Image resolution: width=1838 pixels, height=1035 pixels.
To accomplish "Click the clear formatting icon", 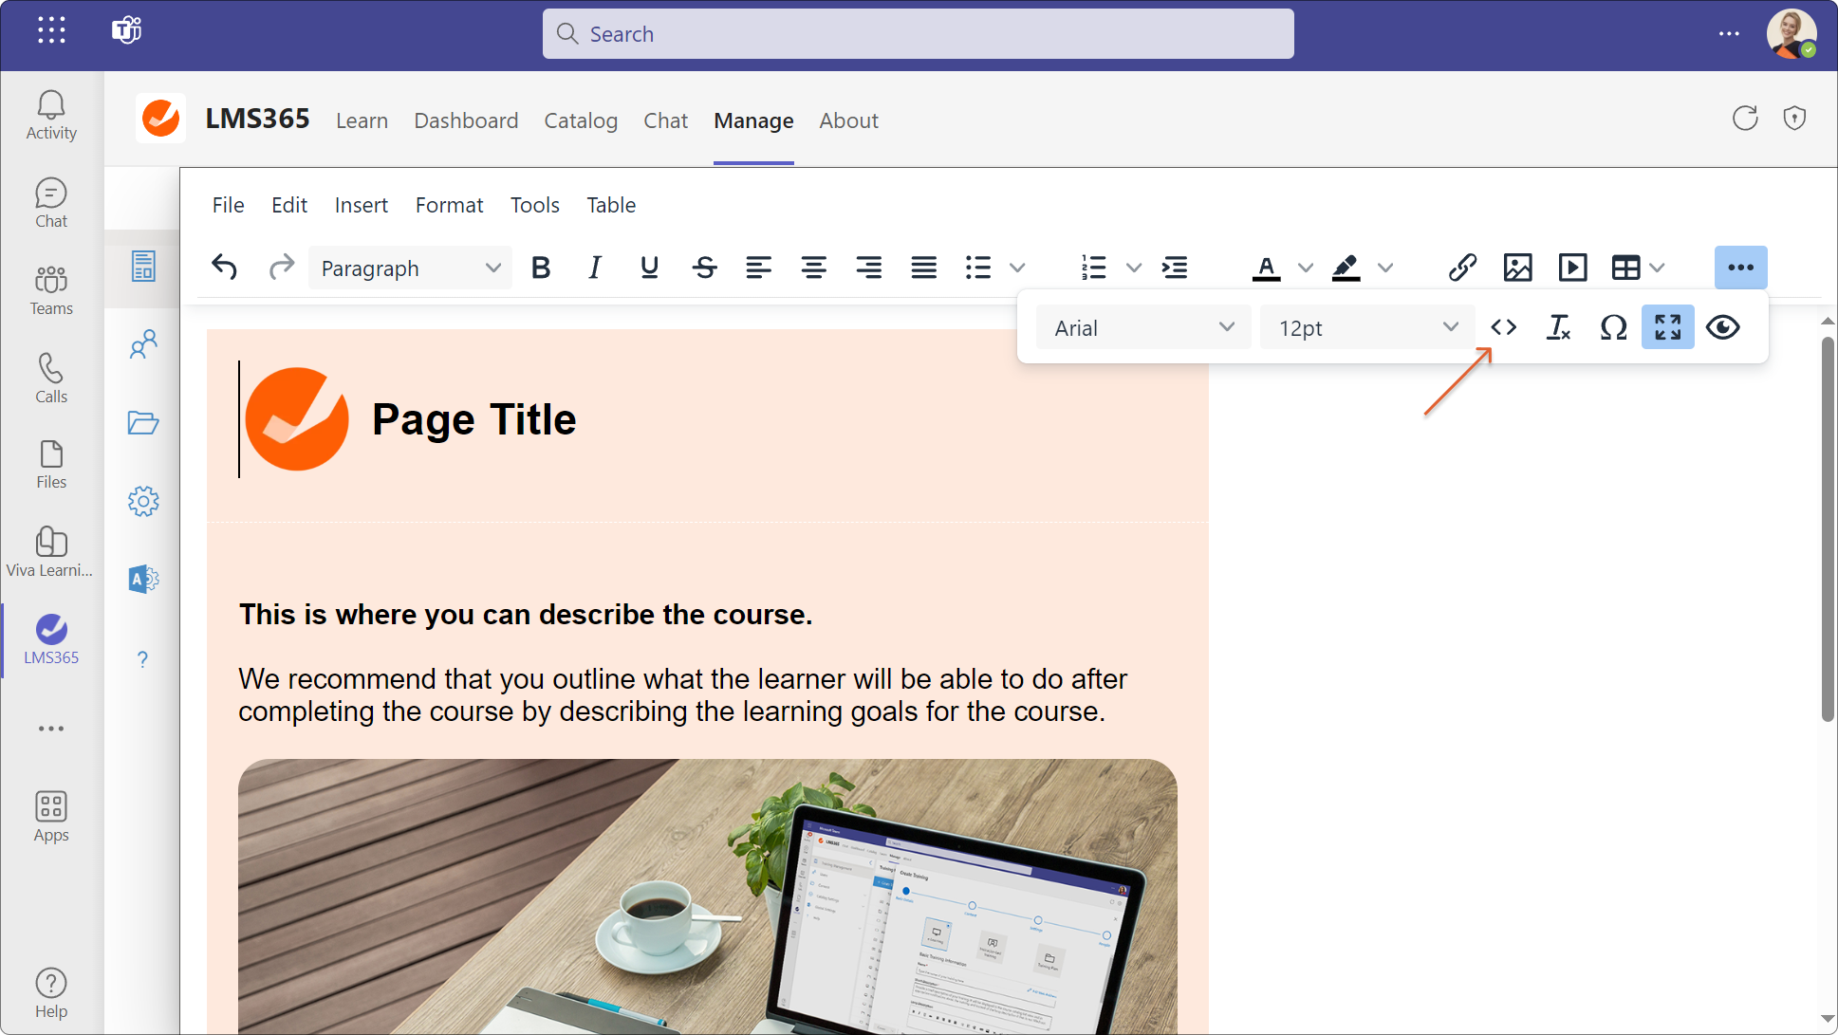I will point(1558,327).
